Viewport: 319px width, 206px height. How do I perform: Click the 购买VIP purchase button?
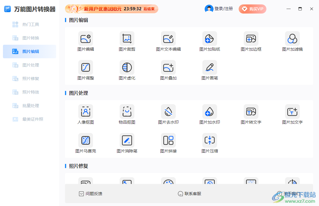click(x=253, y=9)
